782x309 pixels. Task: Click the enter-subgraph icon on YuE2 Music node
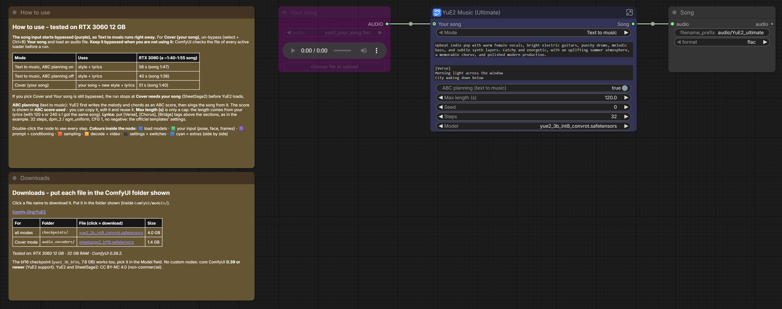tap(629, 12)
